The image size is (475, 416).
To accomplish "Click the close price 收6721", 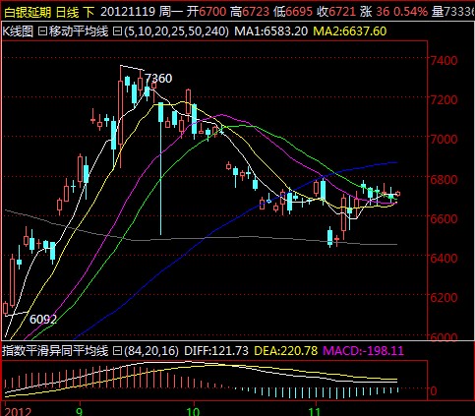I will pyautogui.click(x=336, y=12).
